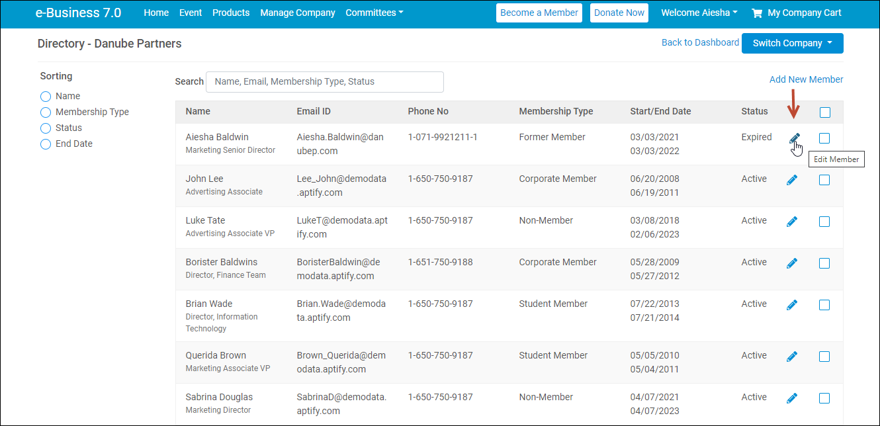Click the Status column header
Viewport: 880px width, 426px height.
click(x=754, y=111)
